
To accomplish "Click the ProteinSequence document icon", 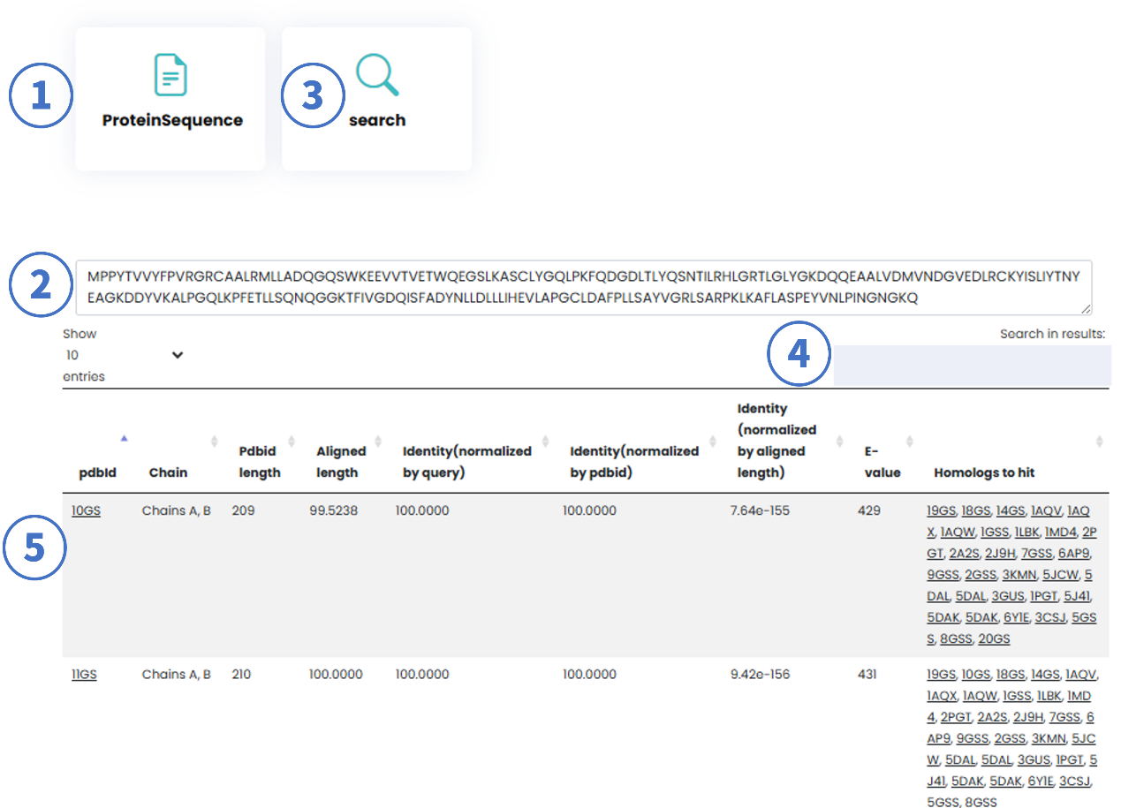I will click(x=170, y=74).
